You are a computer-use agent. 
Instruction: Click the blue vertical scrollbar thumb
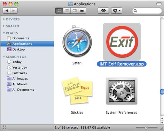click(162, 92)
